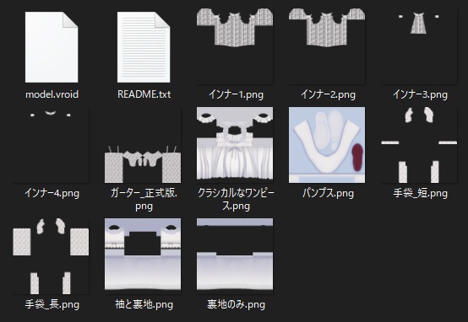Screen dimensions: 468x322
Task: Select the 袖と裏地.png thumbnail
Action: [143, 256]
